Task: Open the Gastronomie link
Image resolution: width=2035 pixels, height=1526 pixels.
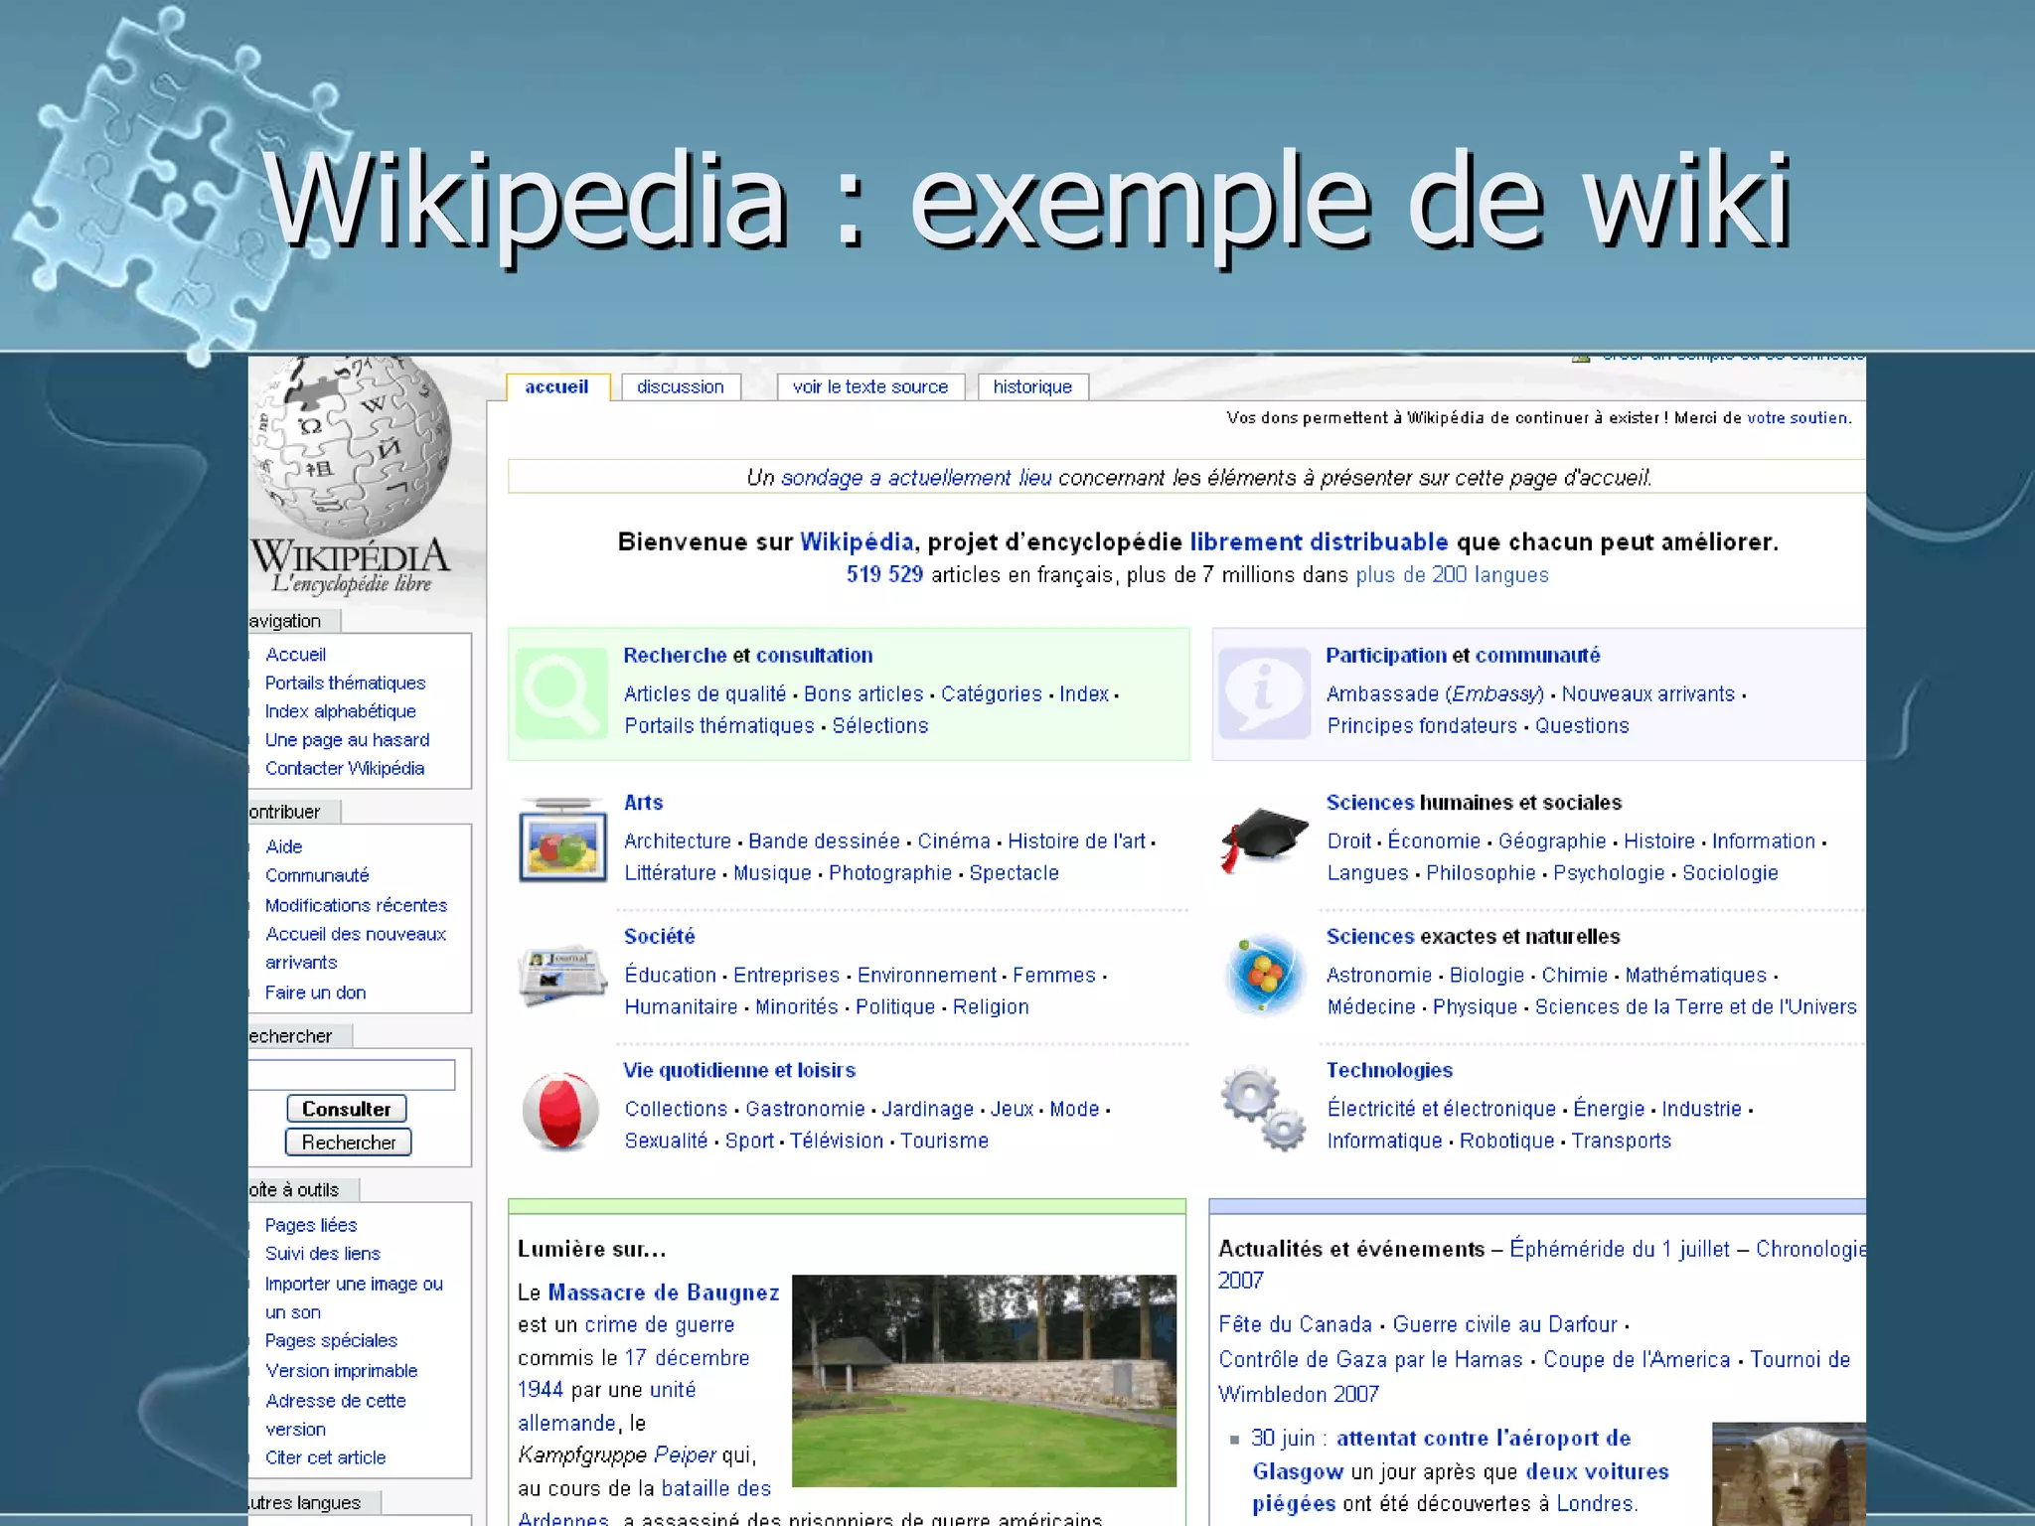Action: point(805,1109)
